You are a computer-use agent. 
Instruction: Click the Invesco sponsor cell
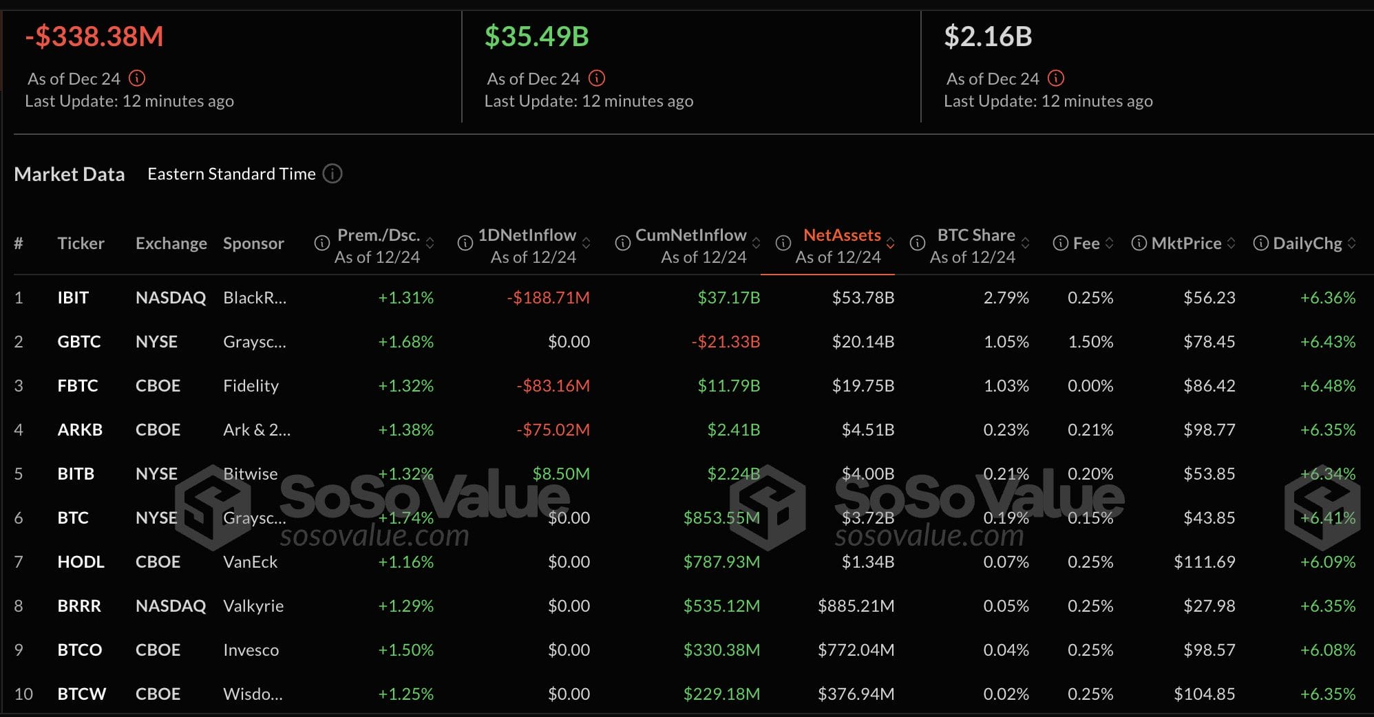251,650
